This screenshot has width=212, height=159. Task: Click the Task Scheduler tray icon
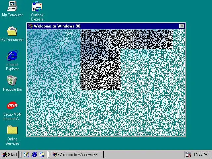pos(188,155)
